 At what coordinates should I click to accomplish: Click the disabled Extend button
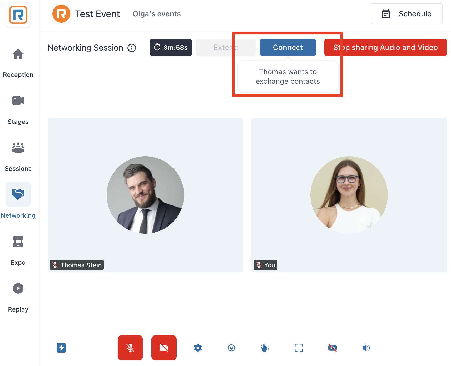pyautogui.click(x=226, y=47)
